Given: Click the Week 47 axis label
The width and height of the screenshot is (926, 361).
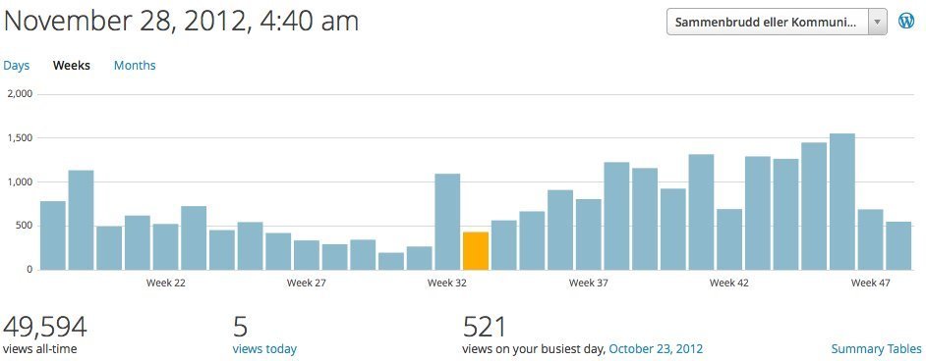Looking at the screenshot, I should tap(871, 284).
